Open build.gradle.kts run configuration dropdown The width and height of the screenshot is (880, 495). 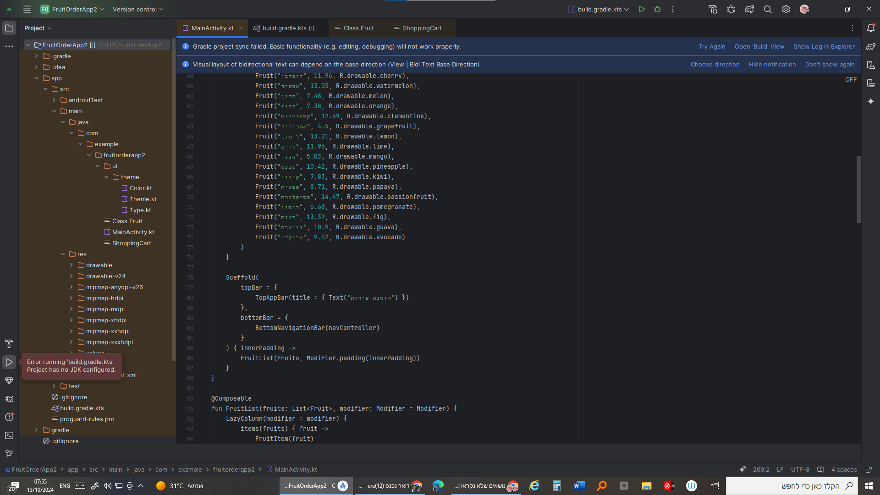point(599,9)
